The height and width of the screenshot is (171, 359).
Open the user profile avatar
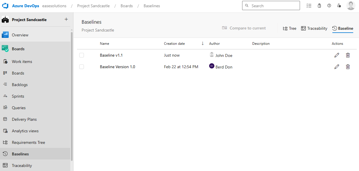[351, 6]
